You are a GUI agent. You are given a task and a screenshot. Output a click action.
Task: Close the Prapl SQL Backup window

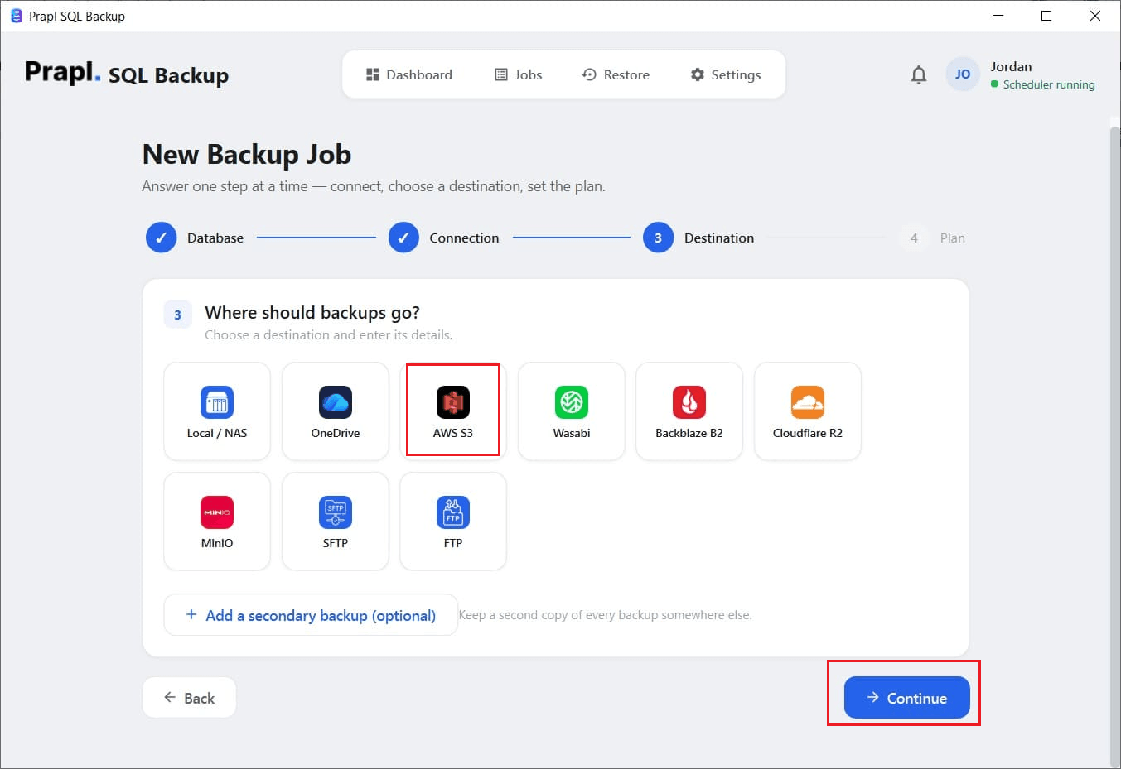click(x=1095, y=16)
